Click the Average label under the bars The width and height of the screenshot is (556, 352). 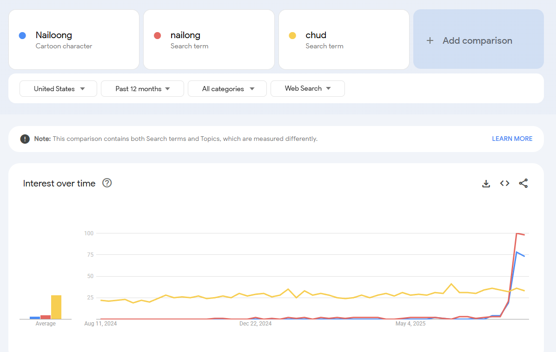46,324
